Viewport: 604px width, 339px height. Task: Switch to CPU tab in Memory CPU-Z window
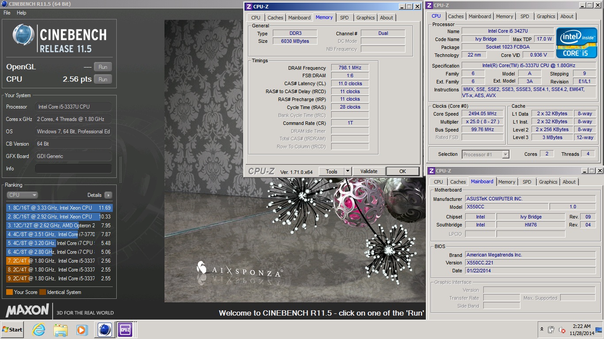[x=256, y=18]
